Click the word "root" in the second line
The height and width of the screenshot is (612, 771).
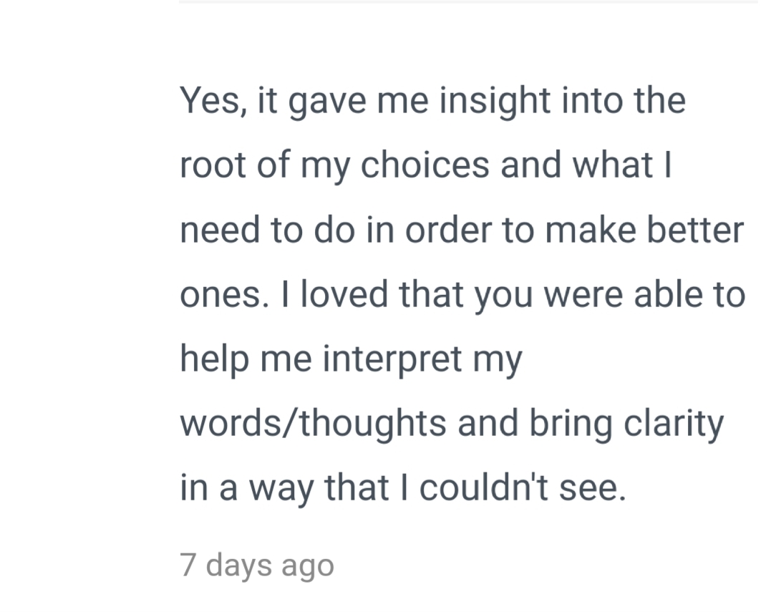213,165
